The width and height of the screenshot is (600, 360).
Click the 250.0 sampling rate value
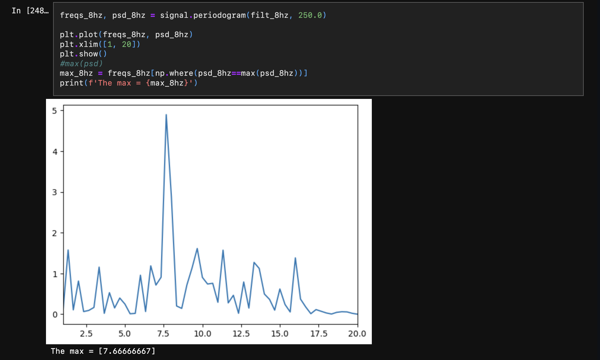pyautogui.click(x=310, y=15)
